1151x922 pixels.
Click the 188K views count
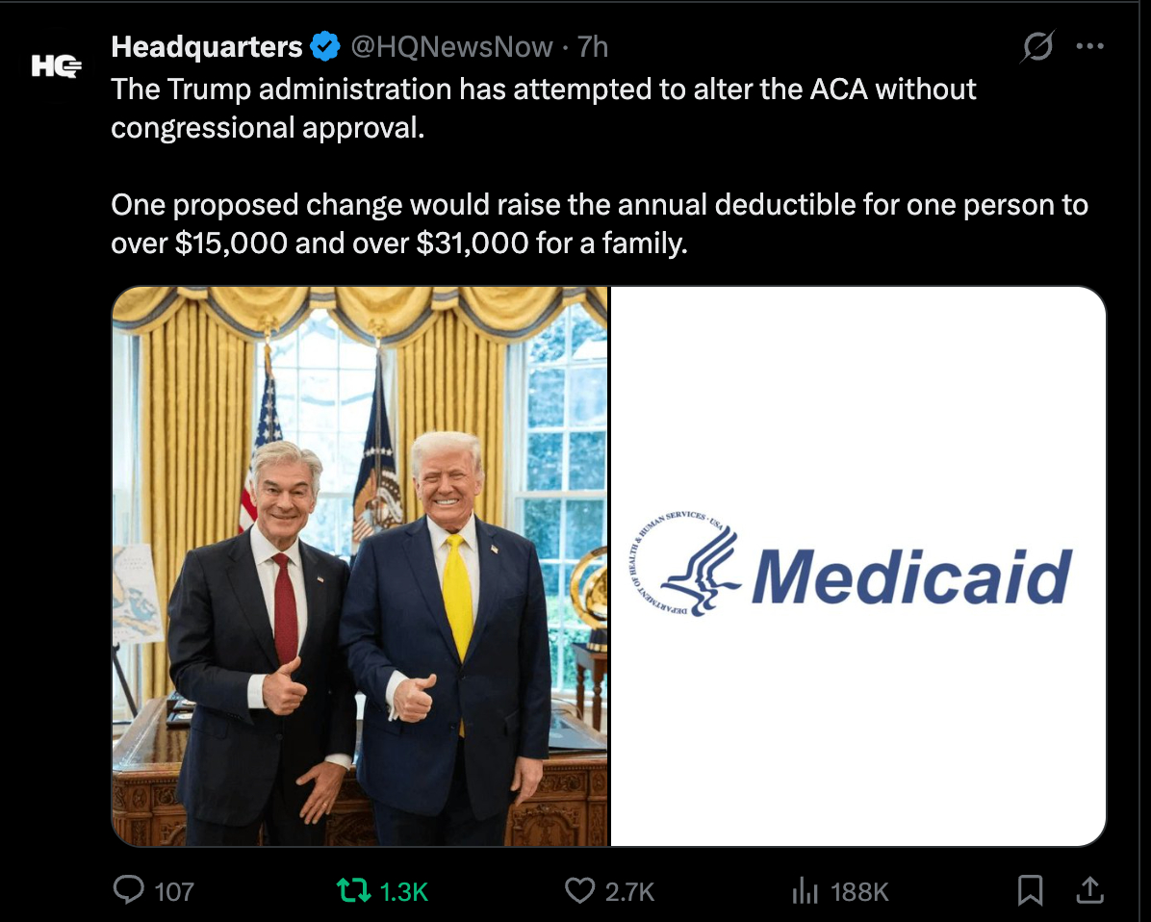click(859, 892)
